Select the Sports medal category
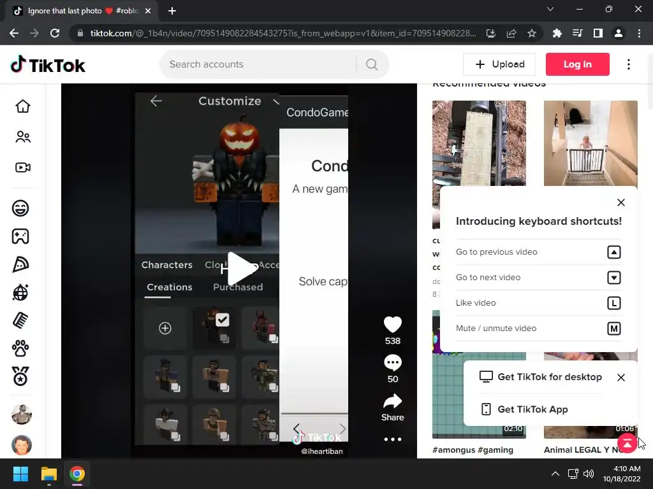The image size is (653, 489). 20,376
